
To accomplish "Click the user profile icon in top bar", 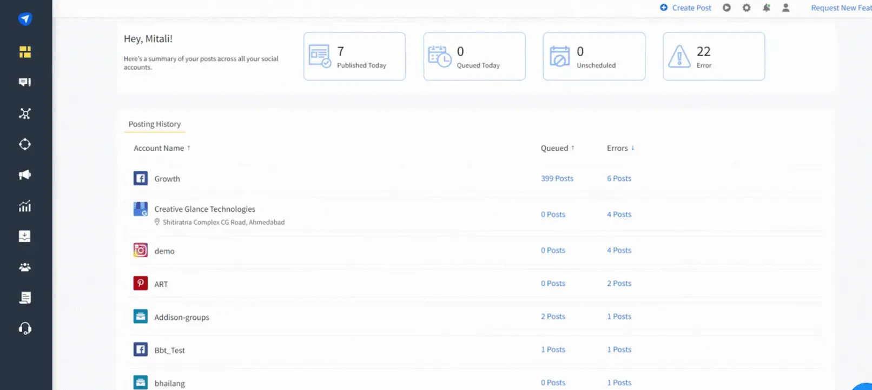I will (786, 8).
